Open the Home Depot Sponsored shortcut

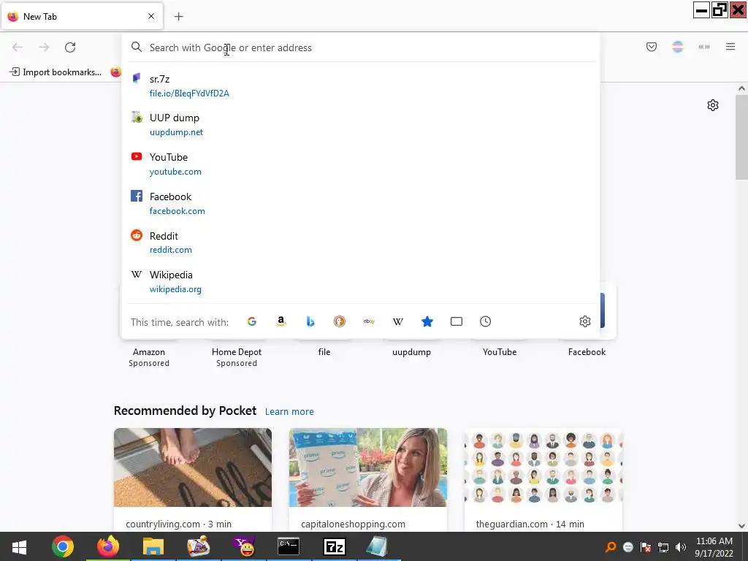(237, 356)
